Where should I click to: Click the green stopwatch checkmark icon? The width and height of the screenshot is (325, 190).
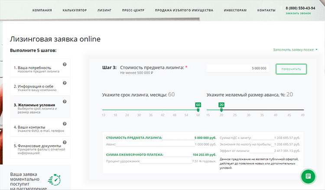[x=55, y=179]
